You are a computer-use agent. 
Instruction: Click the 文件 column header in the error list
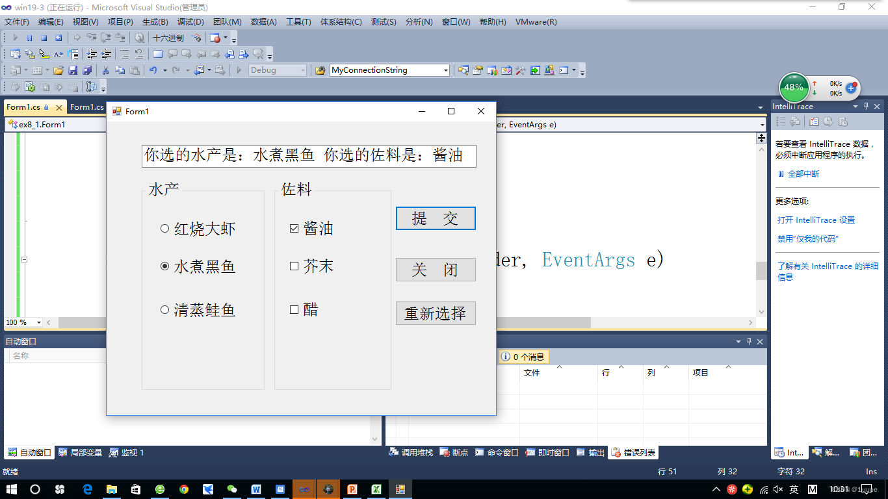click(558, 373)
